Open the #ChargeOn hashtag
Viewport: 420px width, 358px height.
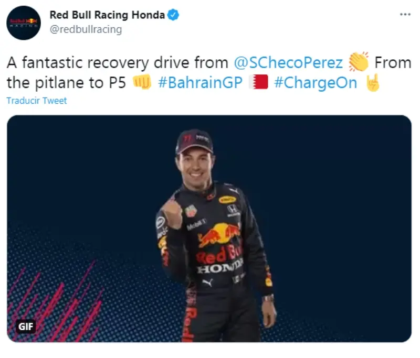316,83
